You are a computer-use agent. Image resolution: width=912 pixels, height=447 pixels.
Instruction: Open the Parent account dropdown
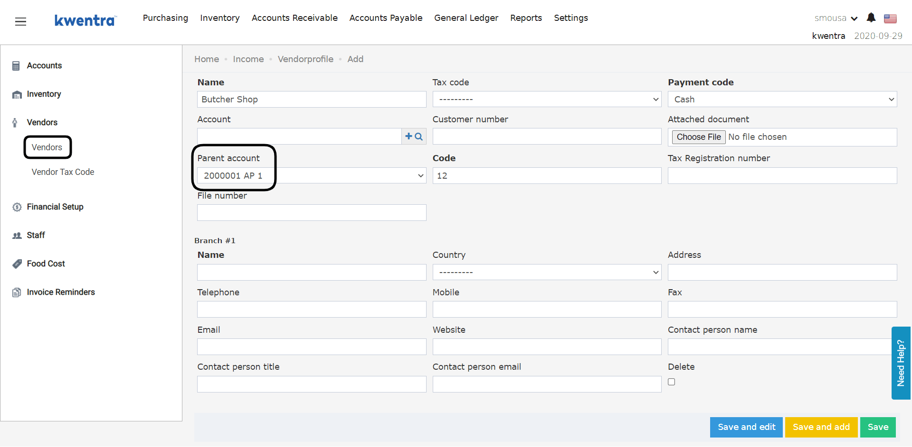(x=312, y=175)
